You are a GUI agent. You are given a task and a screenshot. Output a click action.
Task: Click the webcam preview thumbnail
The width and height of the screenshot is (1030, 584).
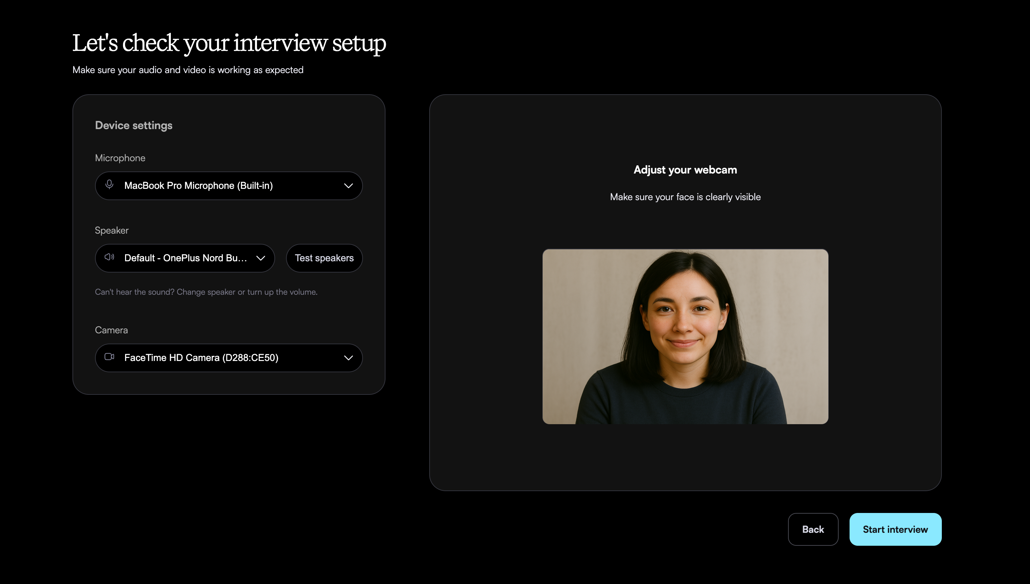click(x=685, y=336)
